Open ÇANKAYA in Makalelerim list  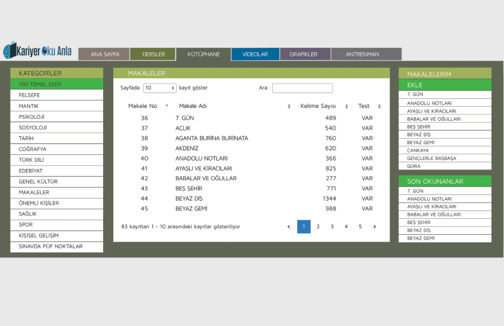pos(445,151)
